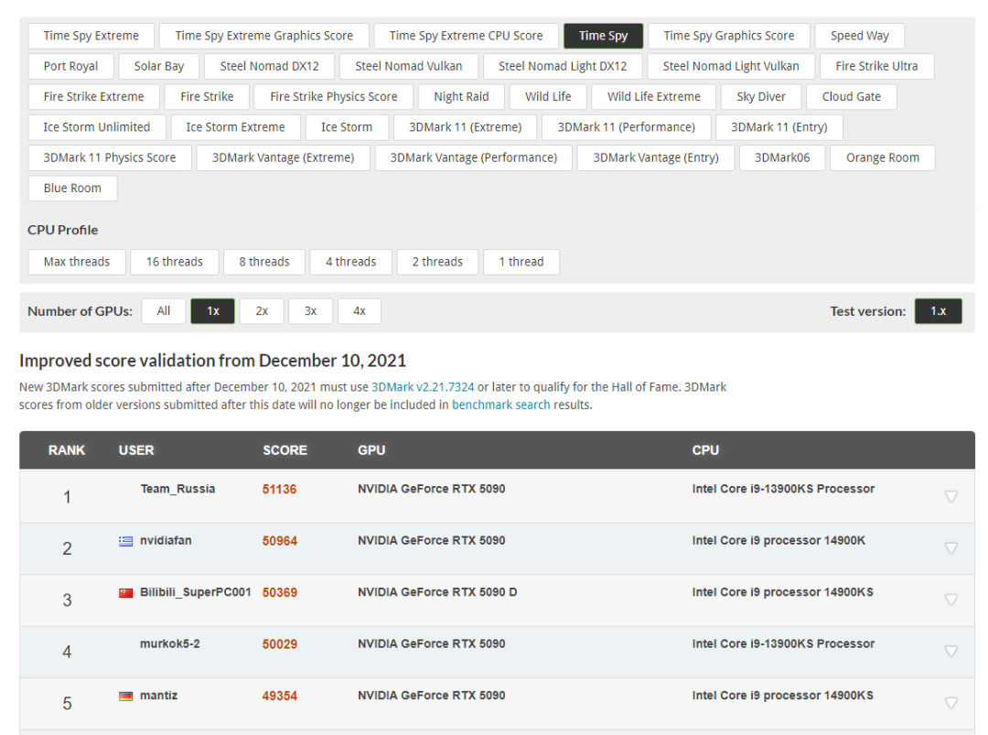Screen dimensions: 988x735
Task: Select 3DMark 11 (Extreme)
Action: [465, 127]
